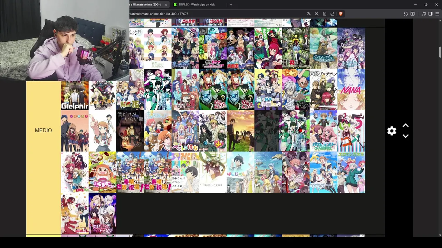Toggle the browser sidebar panel icon

coord(430,14)
